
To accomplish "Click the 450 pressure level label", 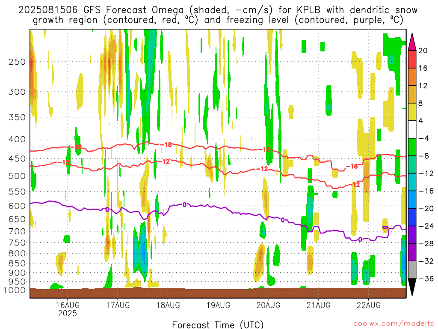I will tap(17, 159).
